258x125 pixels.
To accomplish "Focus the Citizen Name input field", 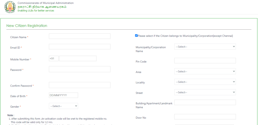I will coord(80,36).
